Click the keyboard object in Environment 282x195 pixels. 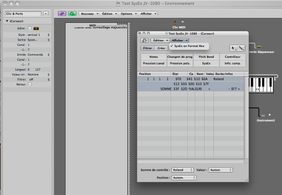click(261, 85)
